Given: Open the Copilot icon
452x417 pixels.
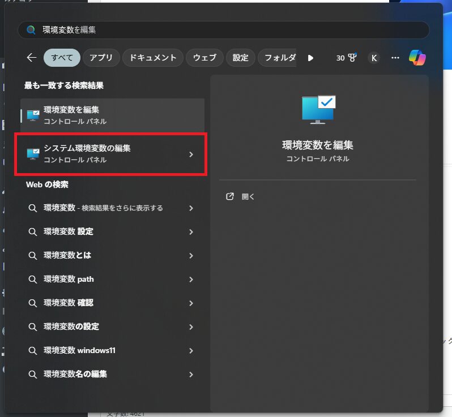Looking at the screenshot, I should tap(417, 58).
